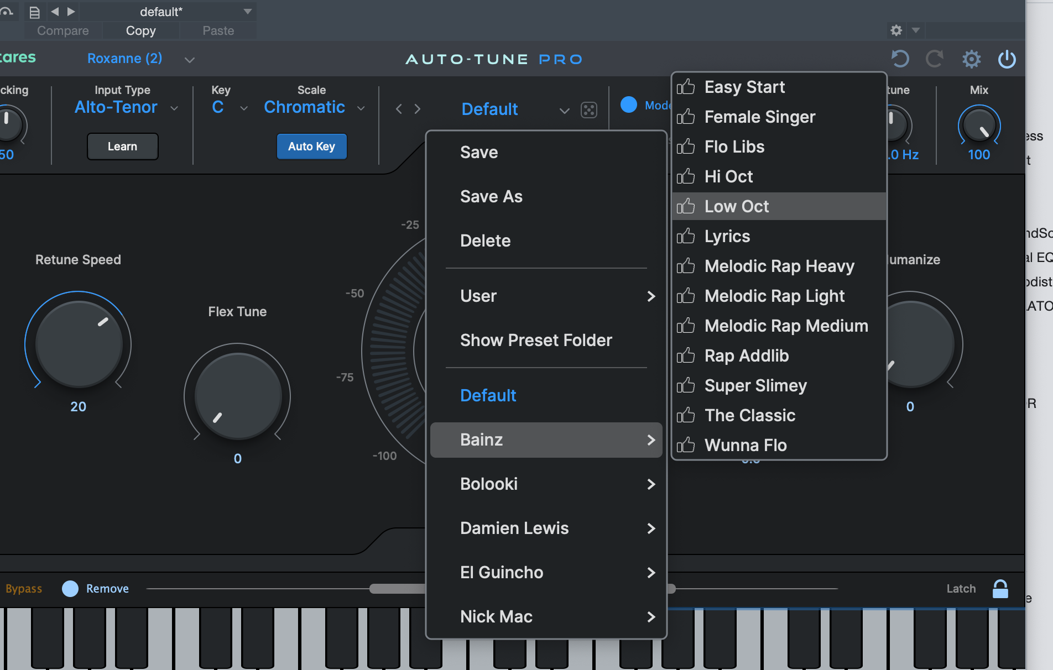Open the Auto-Tune settings gear
This screenshot has height=670, width=1053.
(972, 59)
